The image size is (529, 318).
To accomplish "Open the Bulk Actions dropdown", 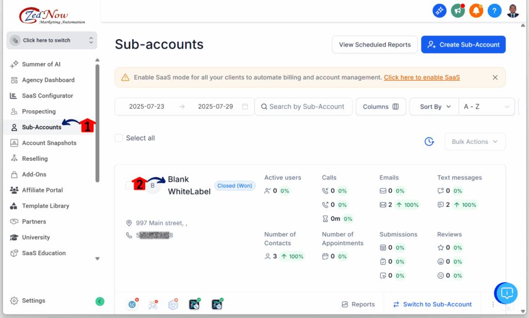I will [475, 142].
